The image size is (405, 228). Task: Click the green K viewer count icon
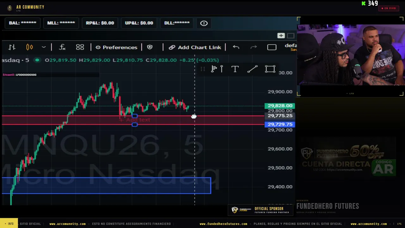pos(364,3)
